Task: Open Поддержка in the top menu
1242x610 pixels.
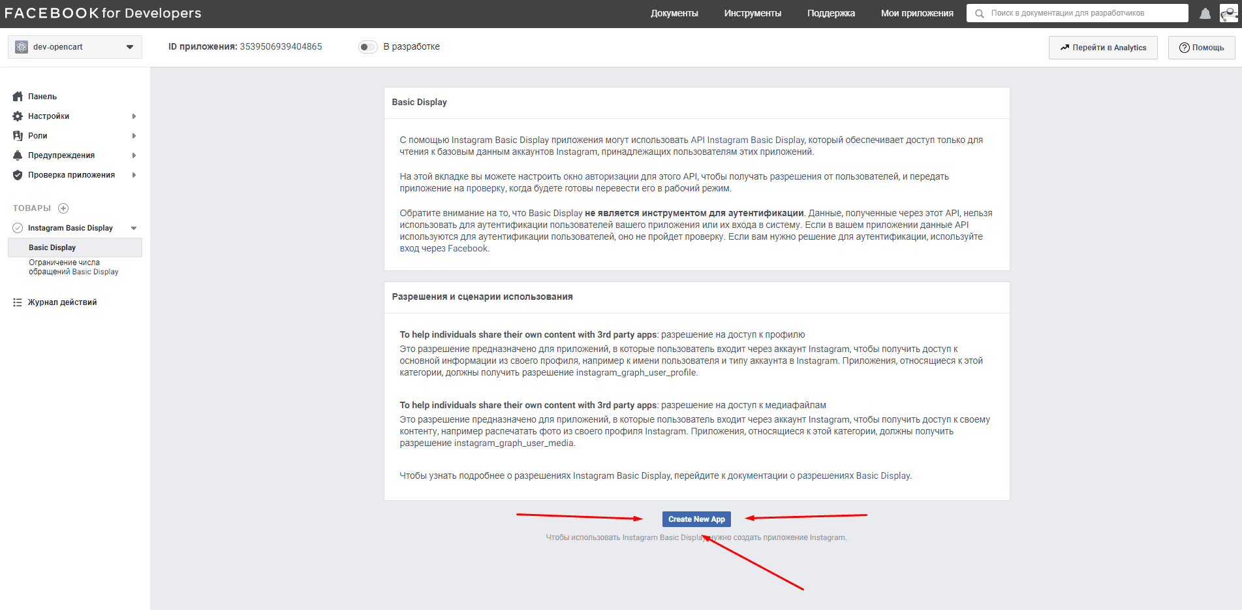Action: [x=831, y=13]
